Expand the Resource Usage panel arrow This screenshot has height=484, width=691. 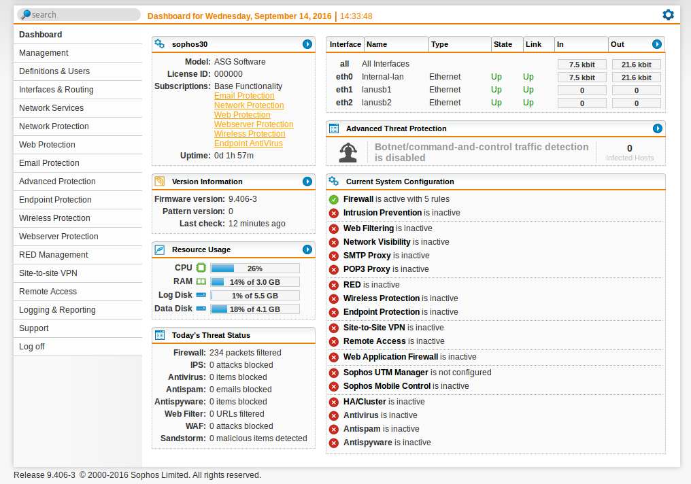tap(307, 249)
